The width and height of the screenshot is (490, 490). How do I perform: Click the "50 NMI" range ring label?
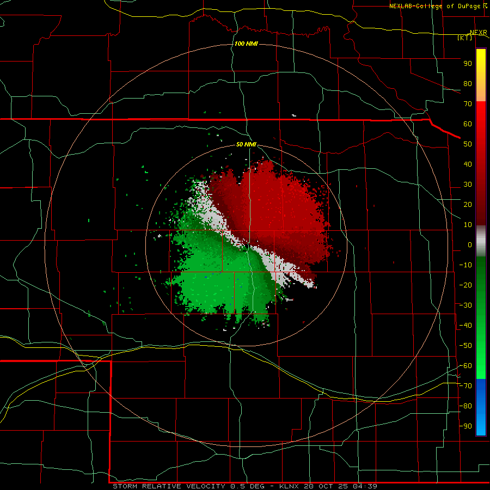tap(246, 144)
